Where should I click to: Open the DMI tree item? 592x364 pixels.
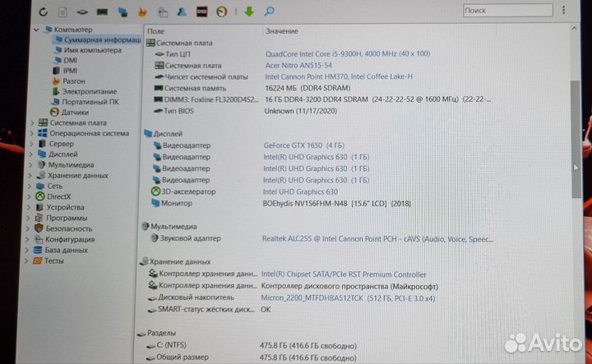pyautogui.click(x=66, y=60)
